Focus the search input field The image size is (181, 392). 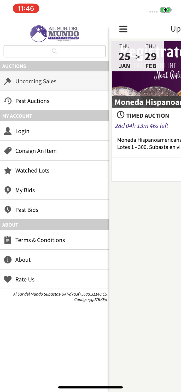55,51
